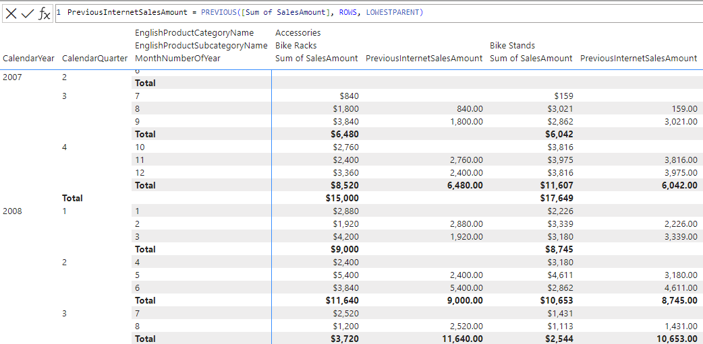703x344 pixels.
Task: Commit the formula using the checkmark icon
Action: 28,13
